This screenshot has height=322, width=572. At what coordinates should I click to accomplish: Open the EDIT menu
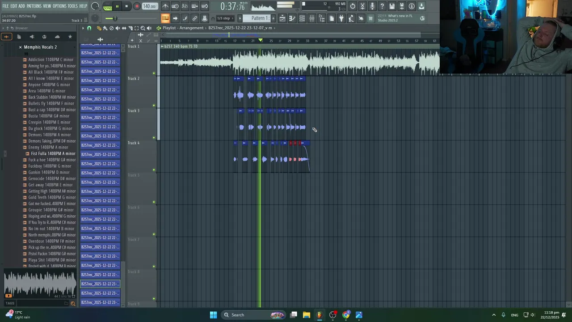pyautogui.click(x=14, y=6)
